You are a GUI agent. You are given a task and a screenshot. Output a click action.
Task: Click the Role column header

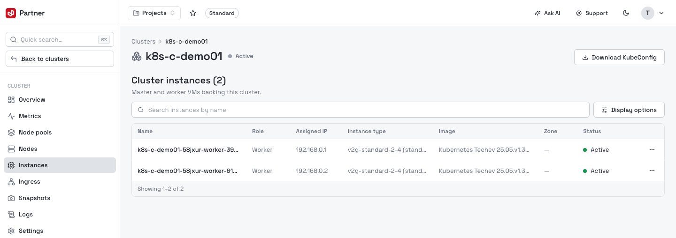pyautogui.click(x=258, y=131)
